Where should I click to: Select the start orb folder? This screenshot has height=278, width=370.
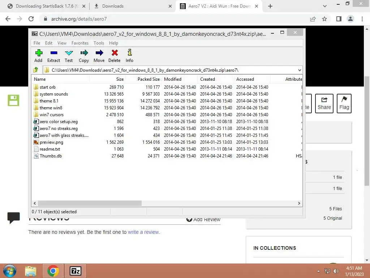[x=47, y=87]
